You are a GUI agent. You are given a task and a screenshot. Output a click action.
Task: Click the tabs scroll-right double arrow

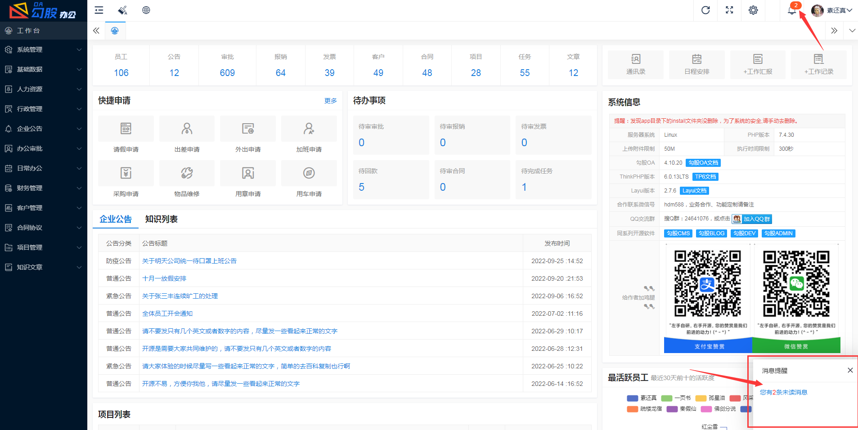[834, 31]
